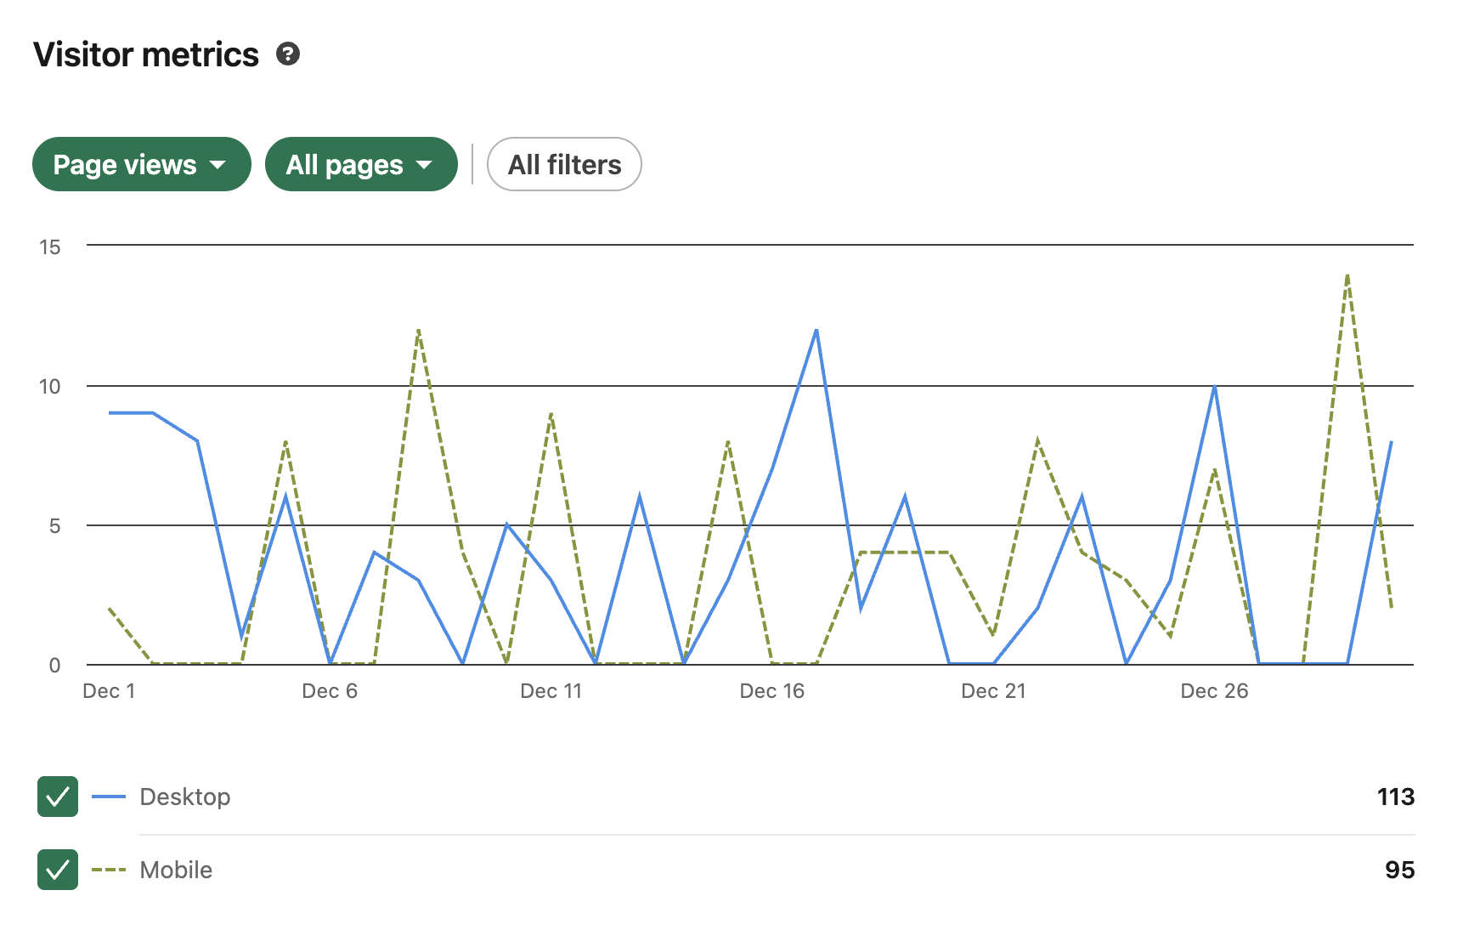
Task: Select the Desktop peak of 10 at Dec 26
Action: point(1215,386)
